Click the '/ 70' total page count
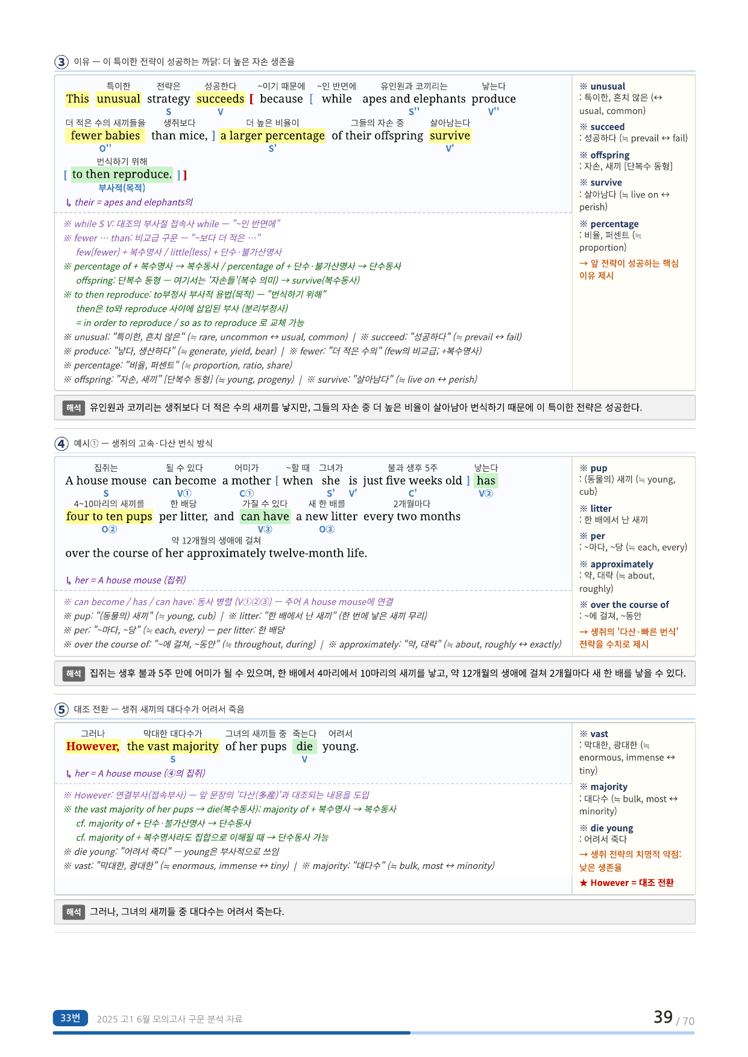748x1057 pixels. [685, 1021]
